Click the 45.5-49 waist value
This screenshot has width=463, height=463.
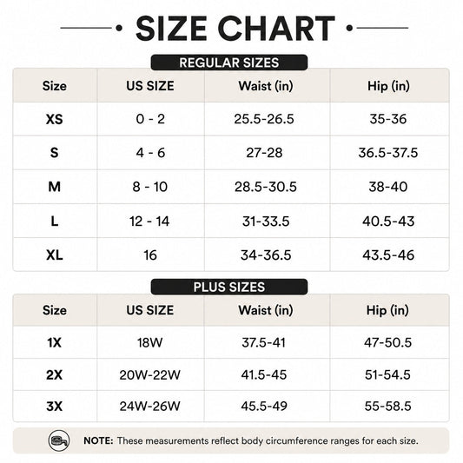(264, 406)
